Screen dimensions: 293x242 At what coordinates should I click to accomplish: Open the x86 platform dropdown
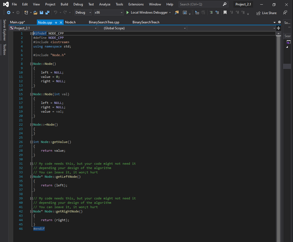click(x=108, y=12)
